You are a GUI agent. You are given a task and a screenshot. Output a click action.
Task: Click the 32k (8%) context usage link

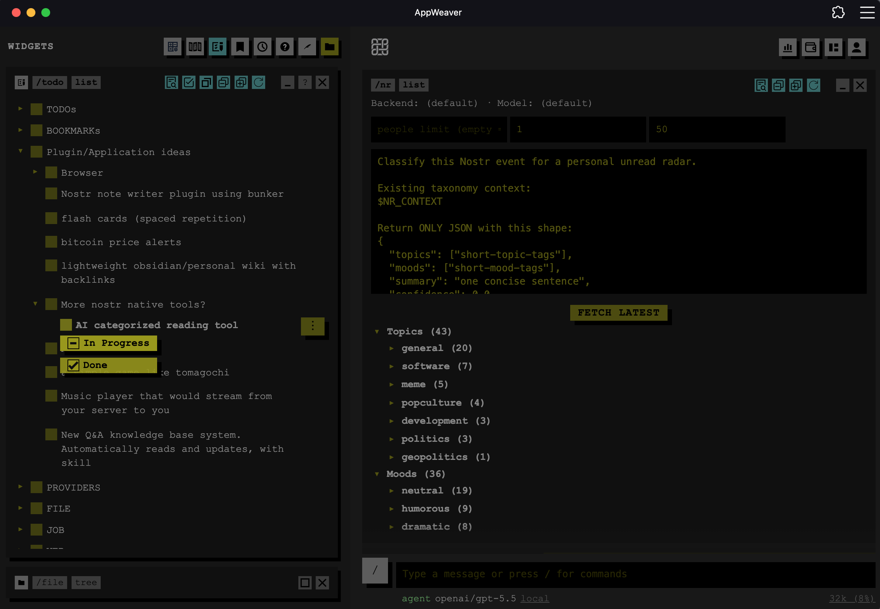(x=852, y=598)
